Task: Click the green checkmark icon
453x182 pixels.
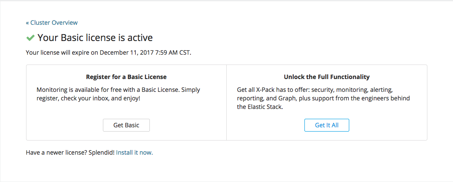Action: pos(30,38)
